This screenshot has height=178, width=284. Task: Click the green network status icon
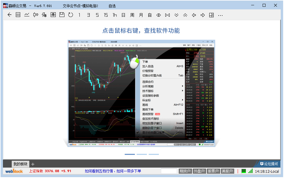(x=244, y=171)
